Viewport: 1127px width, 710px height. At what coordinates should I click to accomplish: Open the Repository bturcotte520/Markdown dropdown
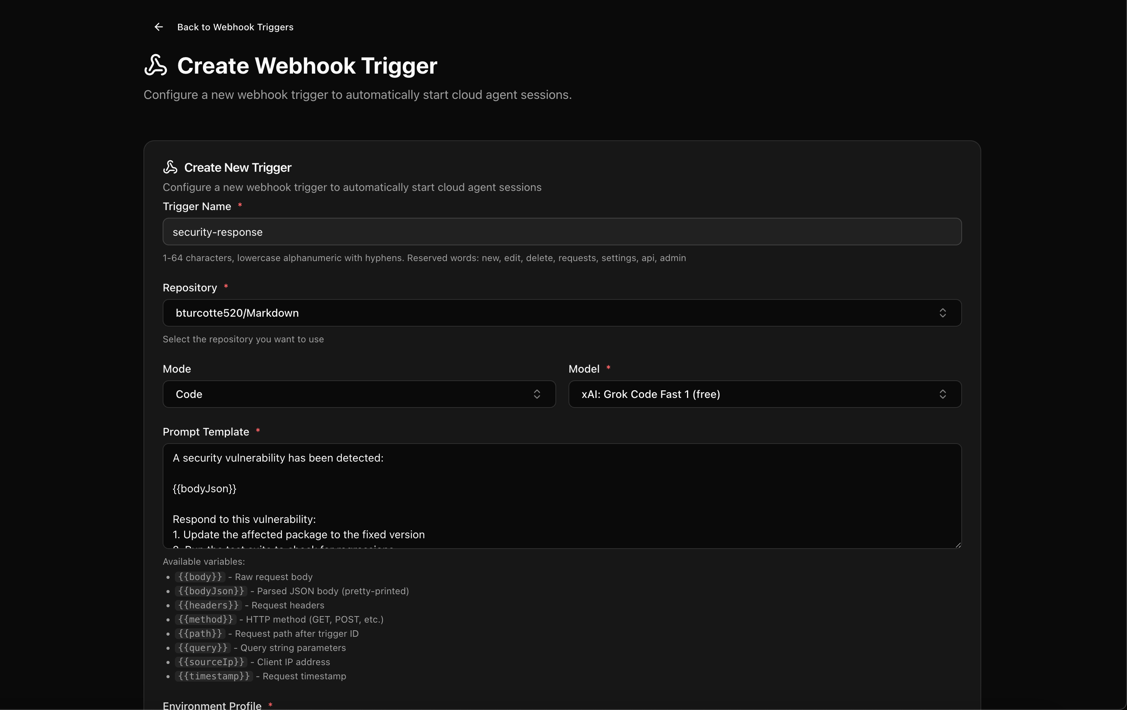(x=562, y=313)
